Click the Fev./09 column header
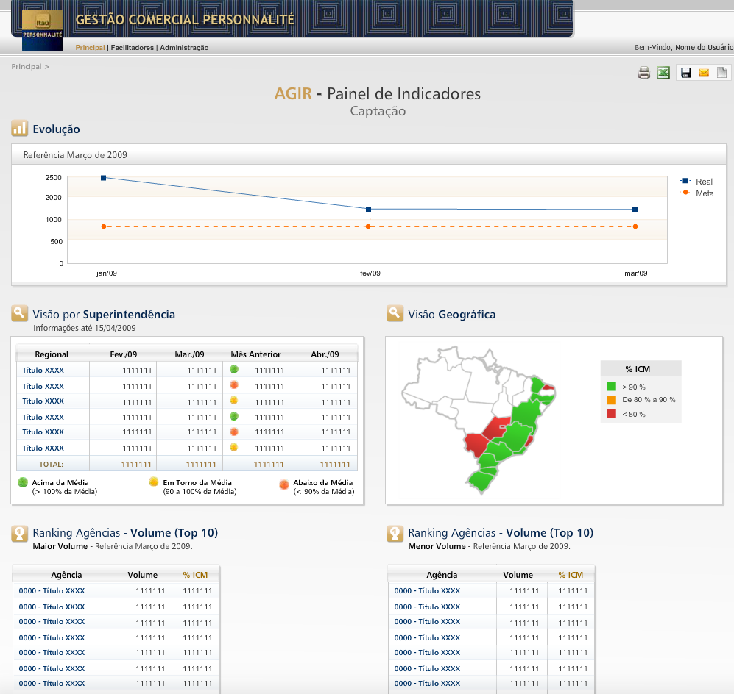This screenshot has width=734, height=694. coord(124,354)
